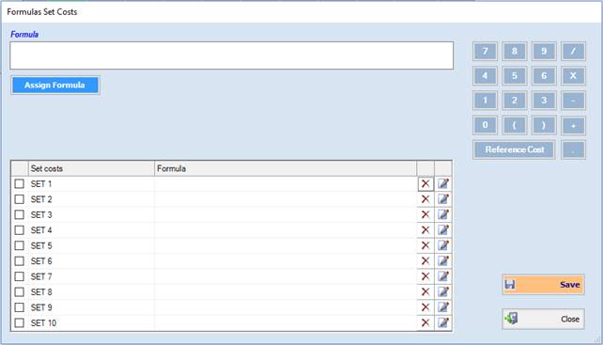Delete the formula for SET 4
The image size is (603, 345).
(425, 230)
